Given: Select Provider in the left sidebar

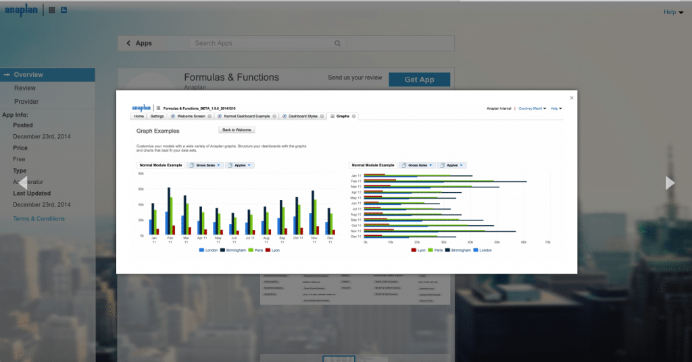Looking at the screenshot, I should [26, 101].
